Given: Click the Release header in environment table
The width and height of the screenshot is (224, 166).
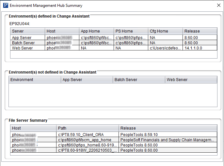Looking at the screenshot, I should (x=200, y=31).
